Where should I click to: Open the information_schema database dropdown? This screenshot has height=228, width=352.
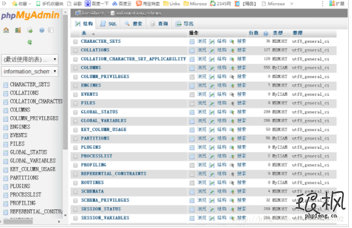(30, 71)
